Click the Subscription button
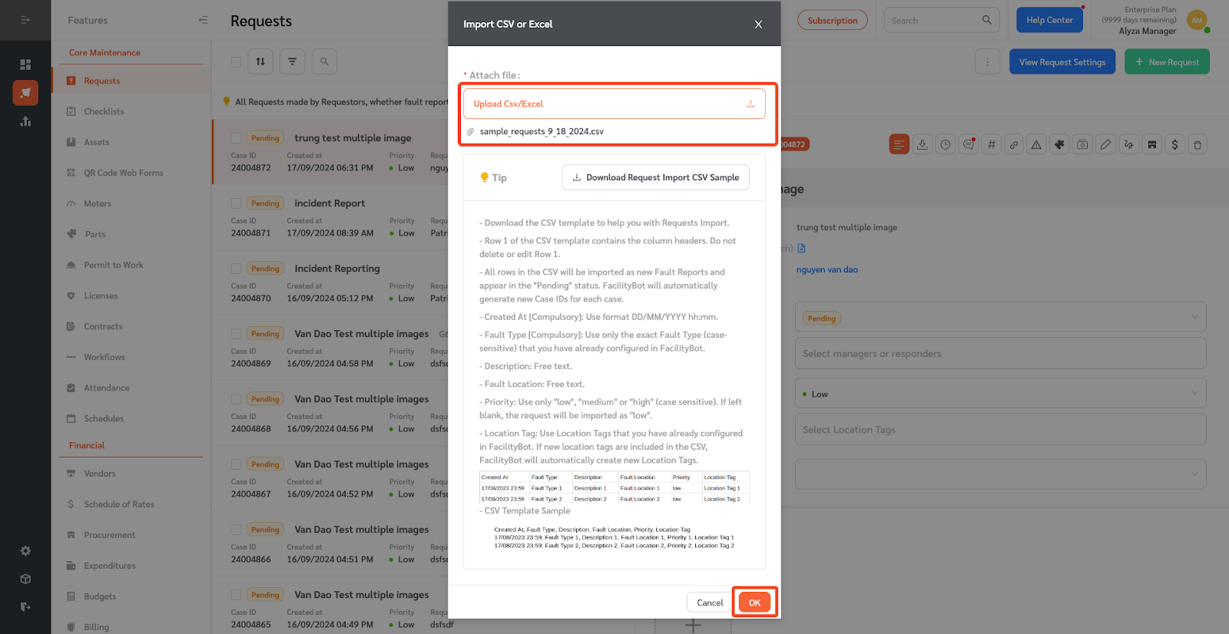This screenshot has width=1229, height=634. [x=833, y=21]
